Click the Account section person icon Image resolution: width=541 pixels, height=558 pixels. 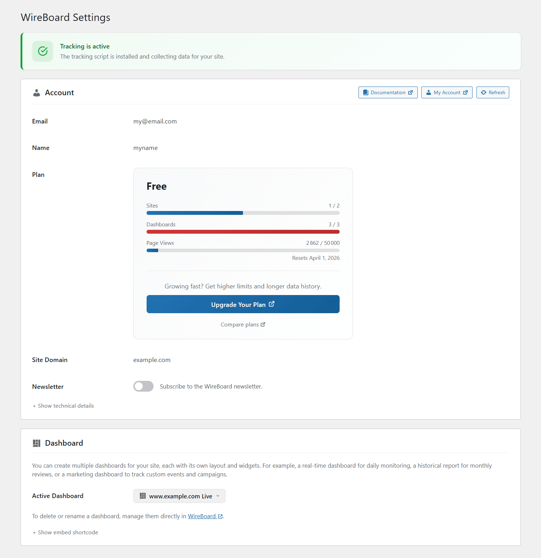coord(36,93)
